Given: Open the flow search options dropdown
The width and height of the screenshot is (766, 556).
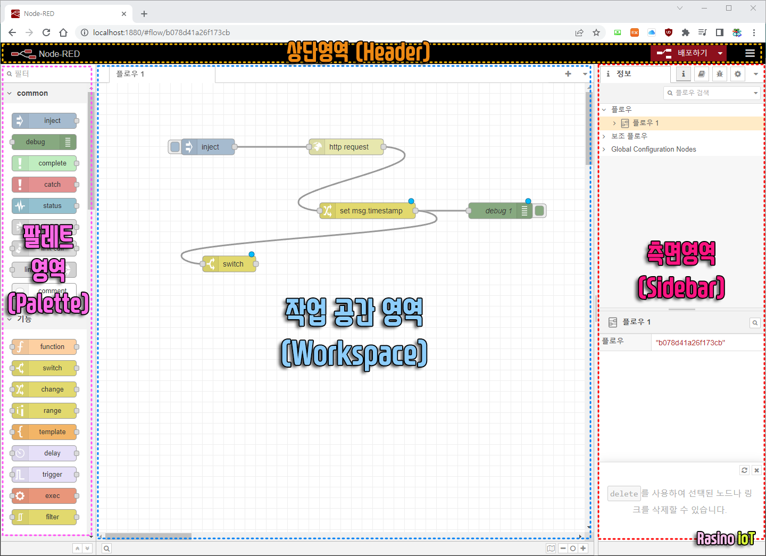Looking at the screenshot, I should tap(756, 93).
